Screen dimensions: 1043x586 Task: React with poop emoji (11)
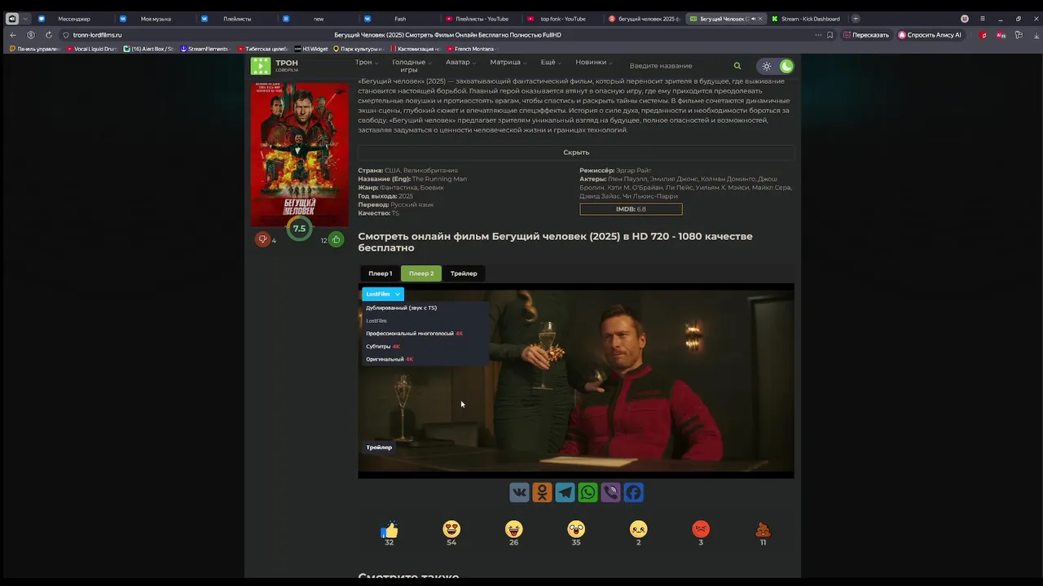(763, 530)
